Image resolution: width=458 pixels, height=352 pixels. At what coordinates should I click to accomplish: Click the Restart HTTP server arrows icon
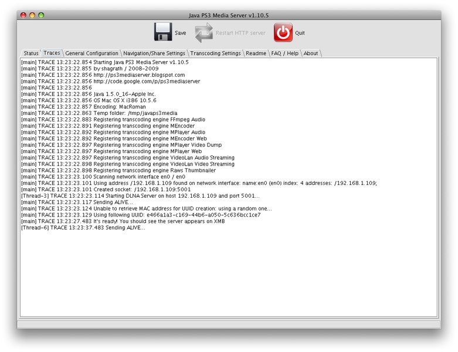coord(204,32)
